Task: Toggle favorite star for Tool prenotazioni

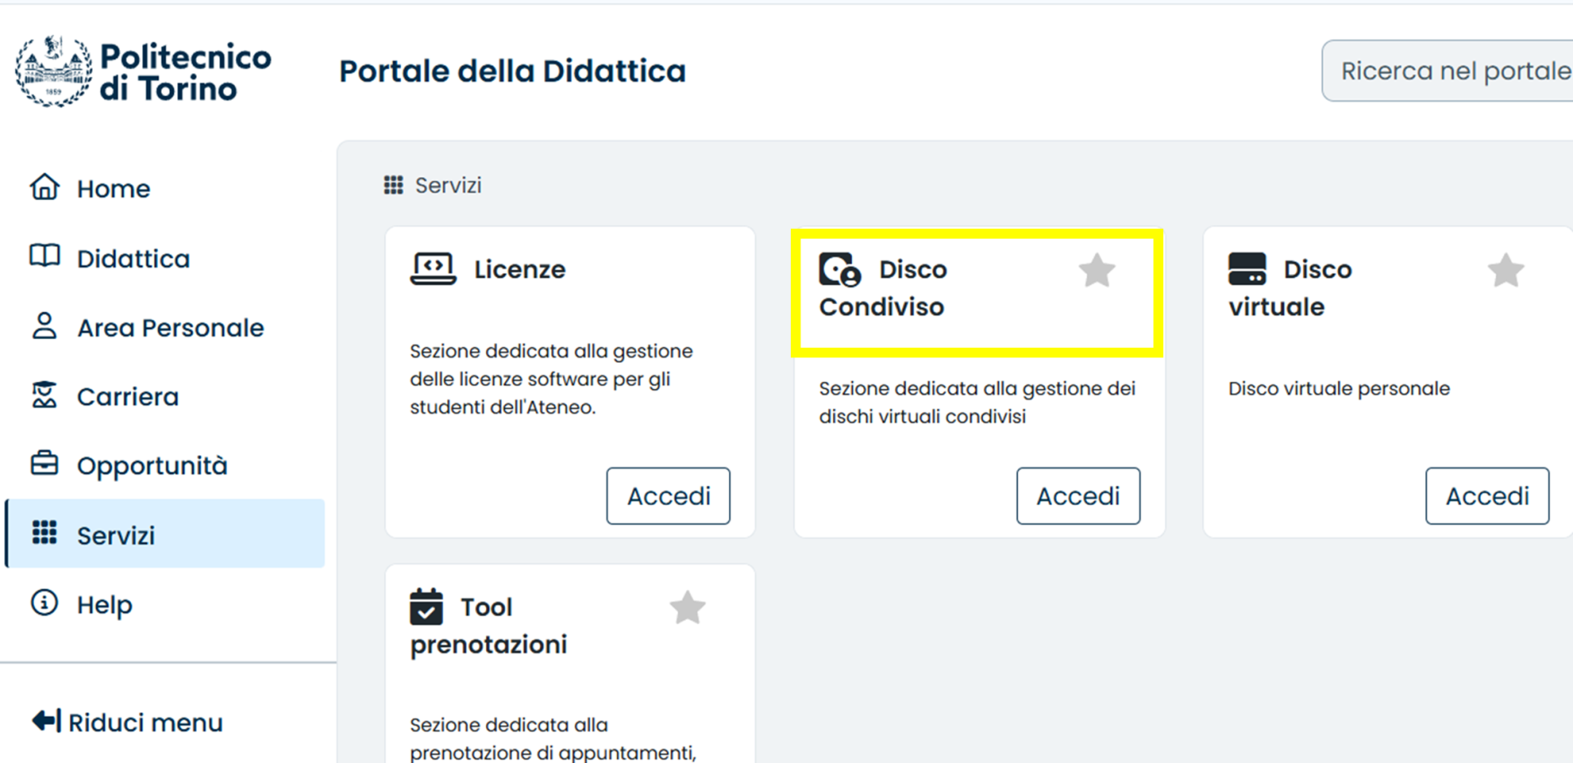Action: point(687,608)
